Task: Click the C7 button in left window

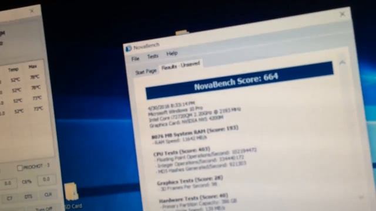Action: 9,198
